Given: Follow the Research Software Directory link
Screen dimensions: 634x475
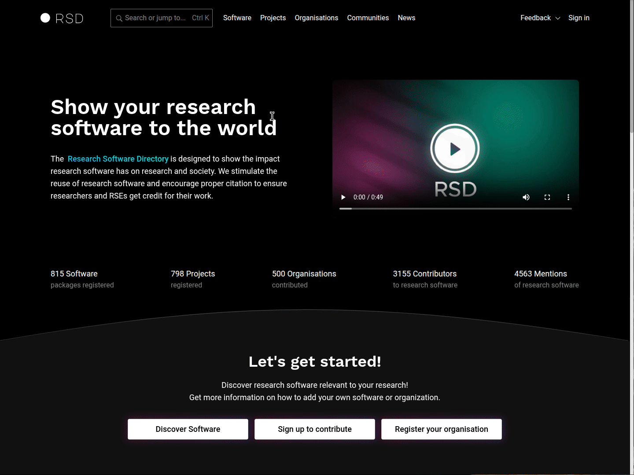Looking at the screenshot, I should tap(118, 159).
